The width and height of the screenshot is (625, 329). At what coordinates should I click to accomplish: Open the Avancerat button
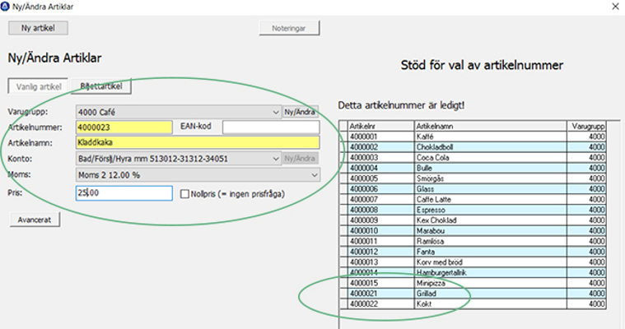[x=35, y=220]
